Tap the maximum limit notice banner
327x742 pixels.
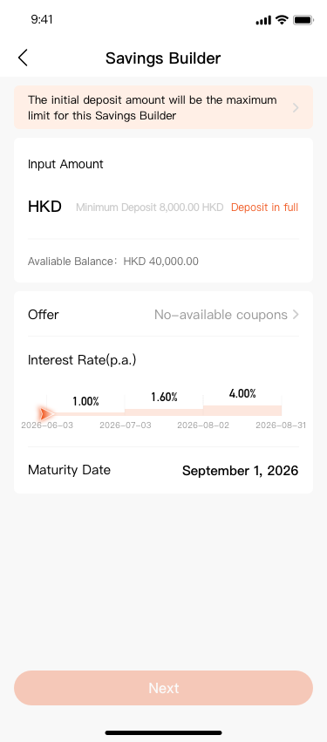tap(163, 107)
